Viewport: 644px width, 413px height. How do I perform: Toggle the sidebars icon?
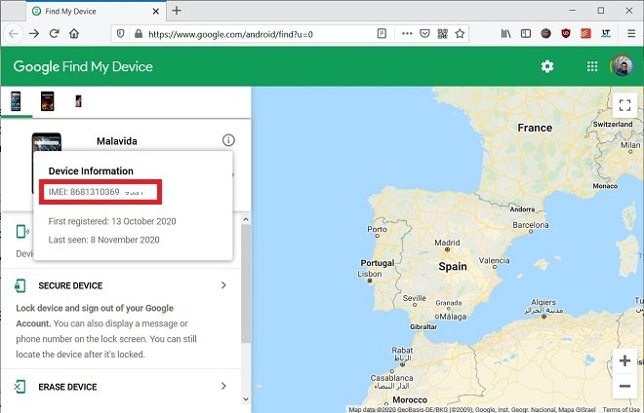tap(526, 34)
